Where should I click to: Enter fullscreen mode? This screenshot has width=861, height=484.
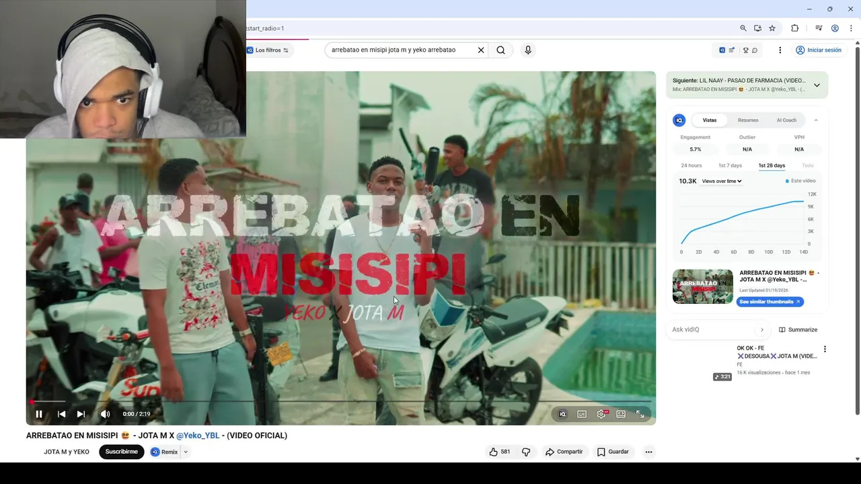640,414
